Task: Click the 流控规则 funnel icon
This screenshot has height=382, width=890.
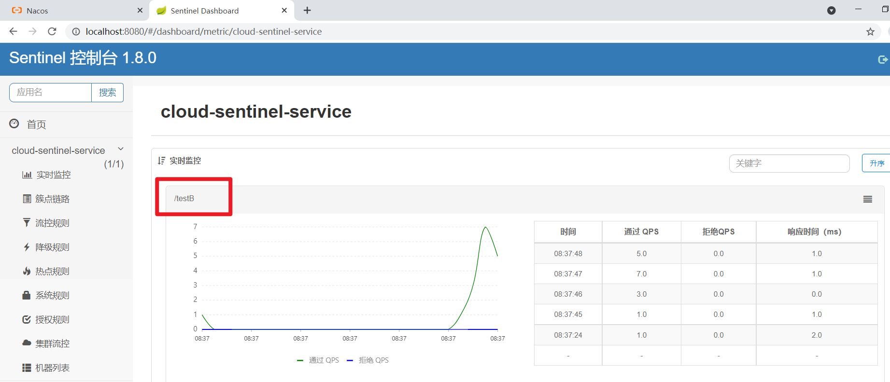Action: tap(27, 222)
